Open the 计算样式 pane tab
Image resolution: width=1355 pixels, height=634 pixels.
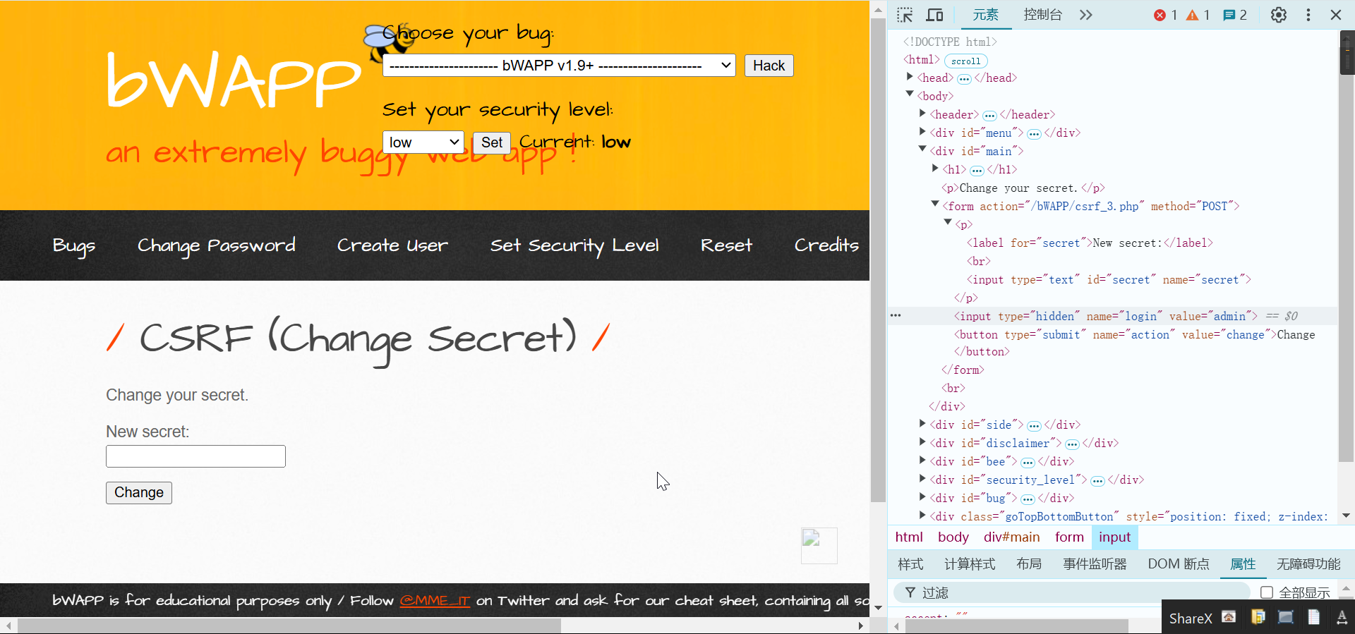coord(970,564)
